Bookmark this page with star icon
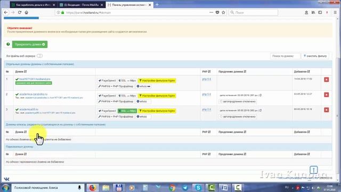This screenshot has width=341, height=192. (x=223, y=13)
